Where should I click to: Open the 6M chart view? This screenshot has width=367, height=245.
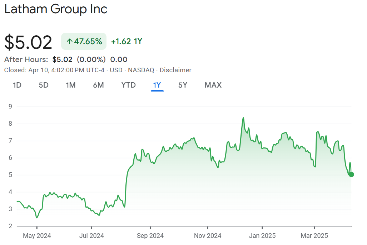click(x=98, y=85)
